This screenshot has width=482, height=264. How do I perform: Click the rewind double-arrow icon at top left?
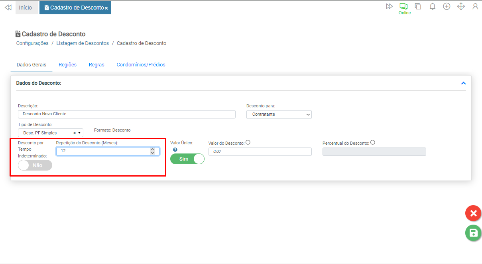(8, 8)
